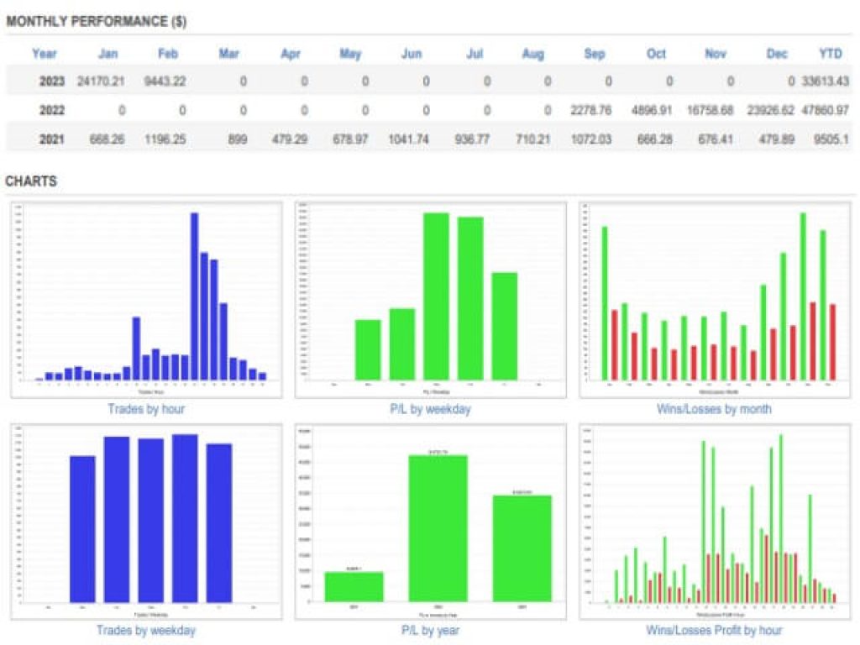Select the 2021 row label
The width and height of the screenshot is (860, 645).
coord(52,139)
